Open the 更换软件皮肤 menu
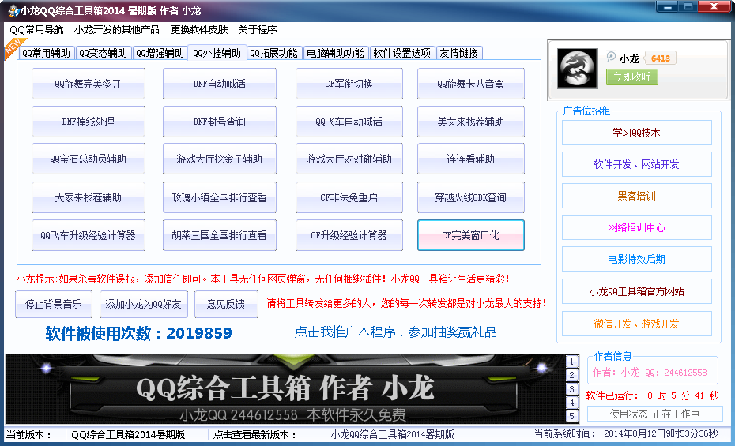 [x=199, y=30]
